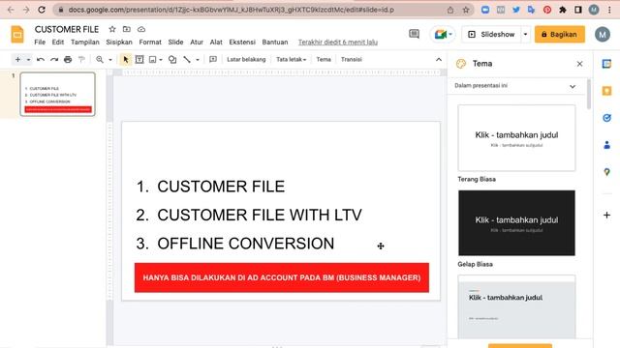The width and height of the screenshot is (620, 348).
Task: Open the zoom tool
Action: 100,60
